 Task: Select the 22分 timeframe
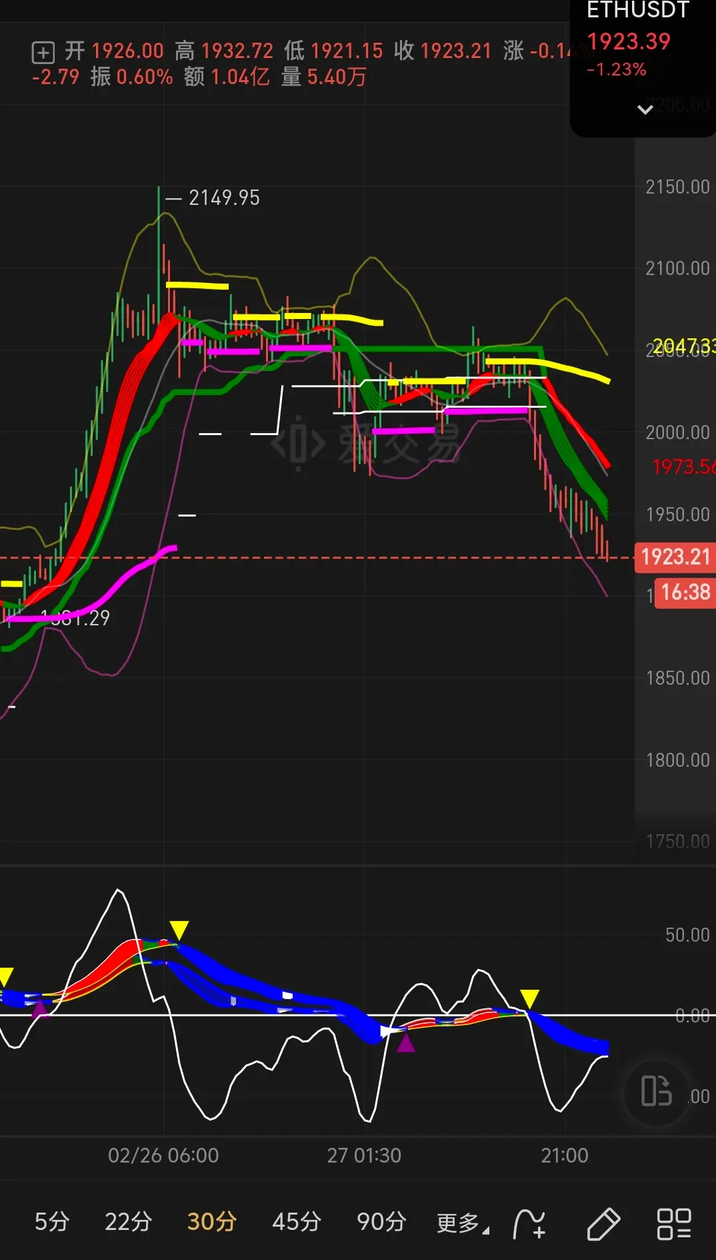tap(128, 1222)
